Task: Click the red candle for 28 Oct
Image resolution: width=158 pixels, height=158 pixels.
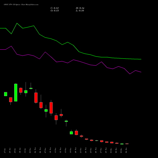Action: pyautogui.click(x=11, y=100)
